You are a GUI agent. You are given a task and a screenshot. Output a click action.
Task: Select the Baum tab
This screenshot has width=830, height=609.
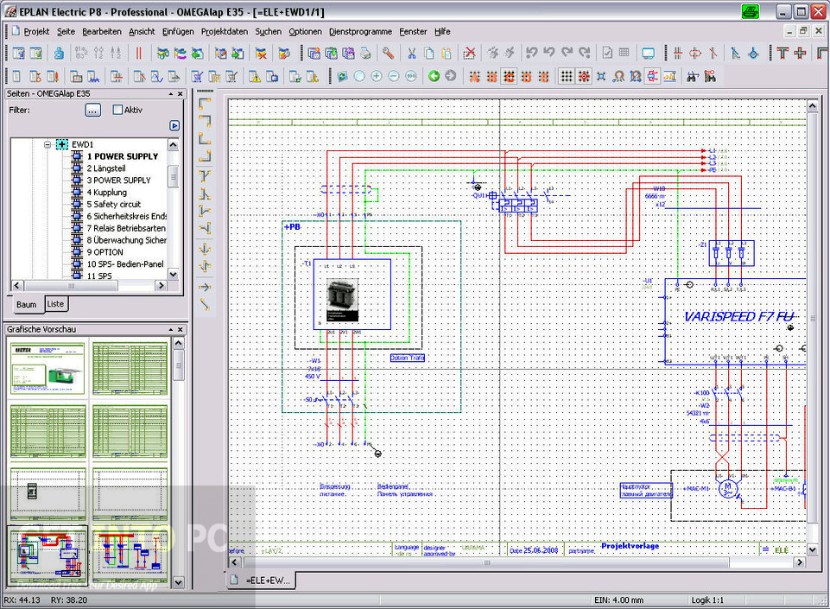point(26,304)
